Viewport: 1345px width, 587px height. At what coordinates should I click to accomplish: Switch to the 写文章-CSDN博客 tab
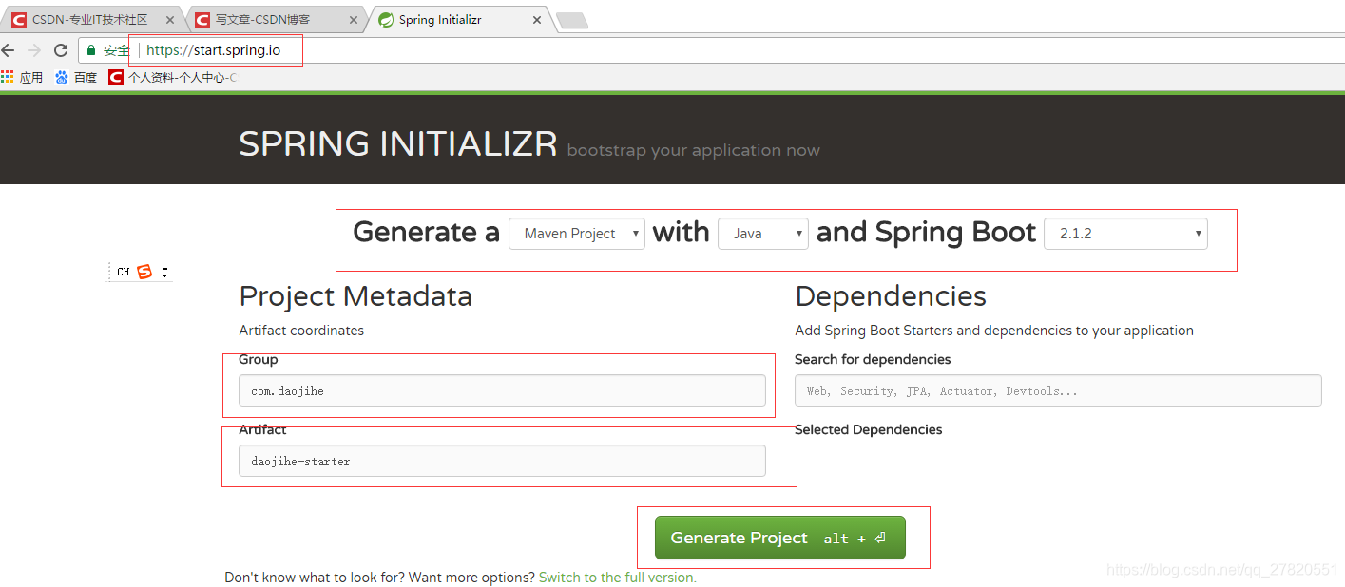point(274,19)
